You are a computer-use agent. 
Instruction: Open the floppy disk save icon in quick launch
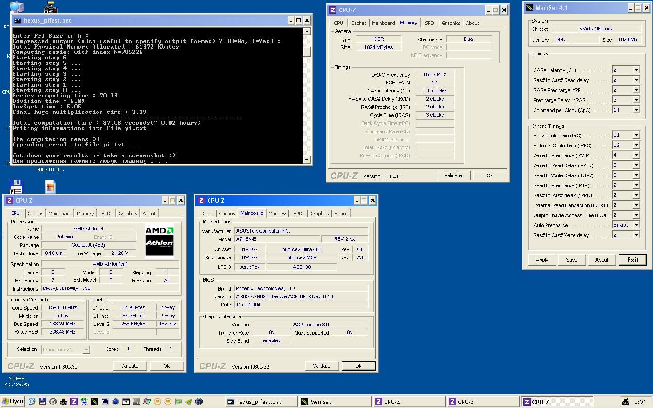[x=42, y=402]
